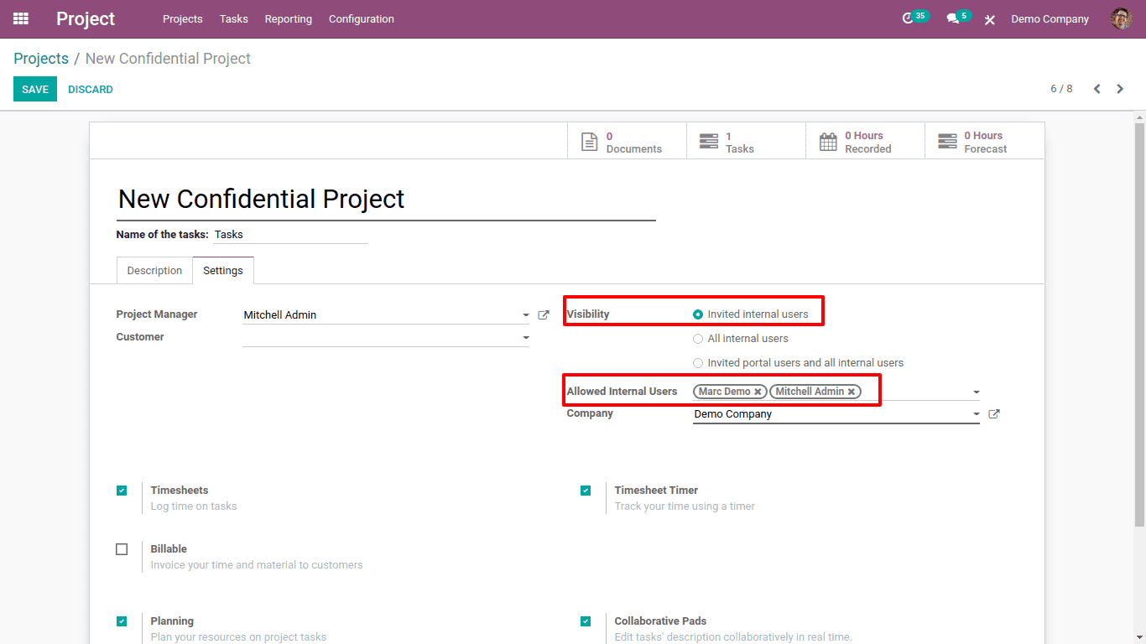Go to the next record arrow
The width and height of the screenshot is (1146, 644).
click(x=1120, y=89)
